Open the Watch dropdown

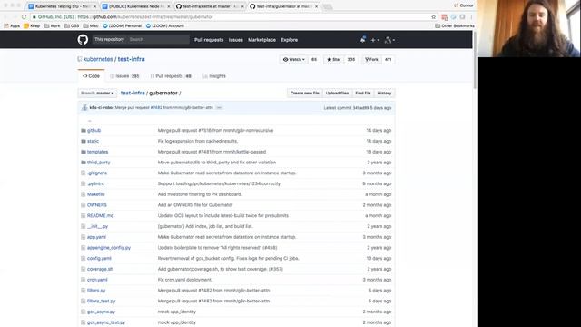pos(293,59)
